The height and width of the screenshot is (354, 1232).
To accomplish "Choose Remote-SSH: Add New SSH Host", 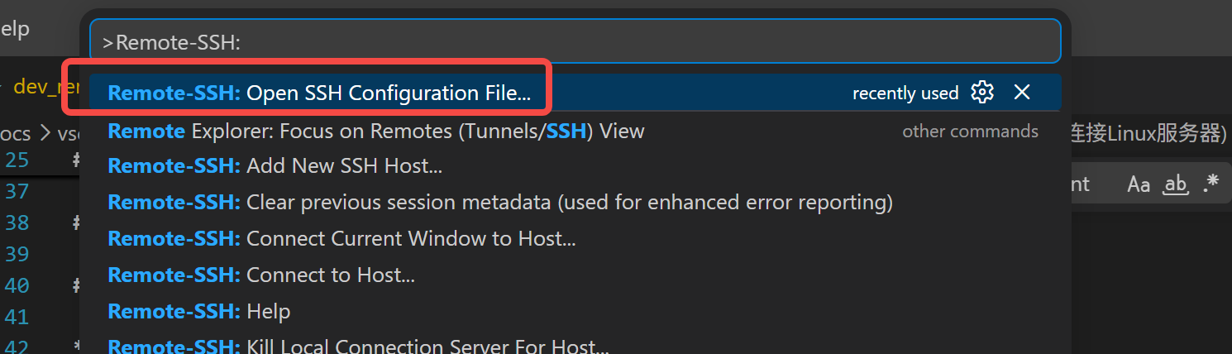I will (x=575, y=166).
